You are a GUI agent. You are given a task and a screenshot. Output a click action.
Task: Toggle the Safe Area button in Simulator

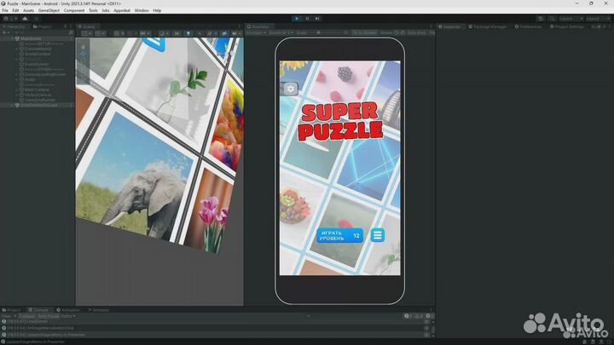[x=417, y=33]
